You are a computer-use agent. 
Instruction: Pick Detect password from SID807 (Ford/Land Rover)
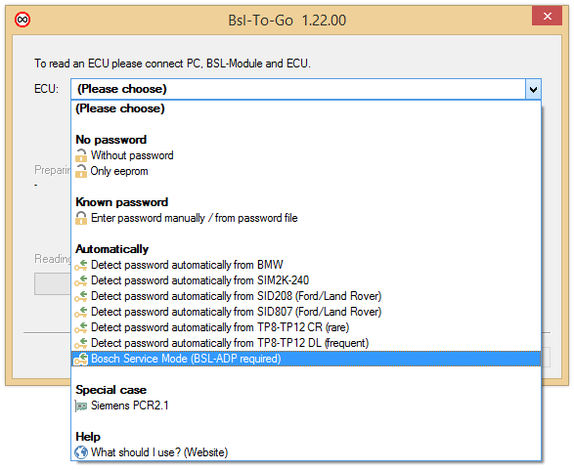(306, 312)
